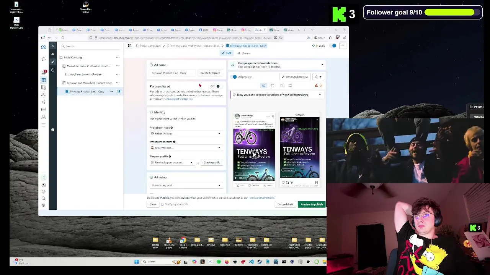
Task: Open options for Tenways Product Line - Copy row
Action: (111, 91)
